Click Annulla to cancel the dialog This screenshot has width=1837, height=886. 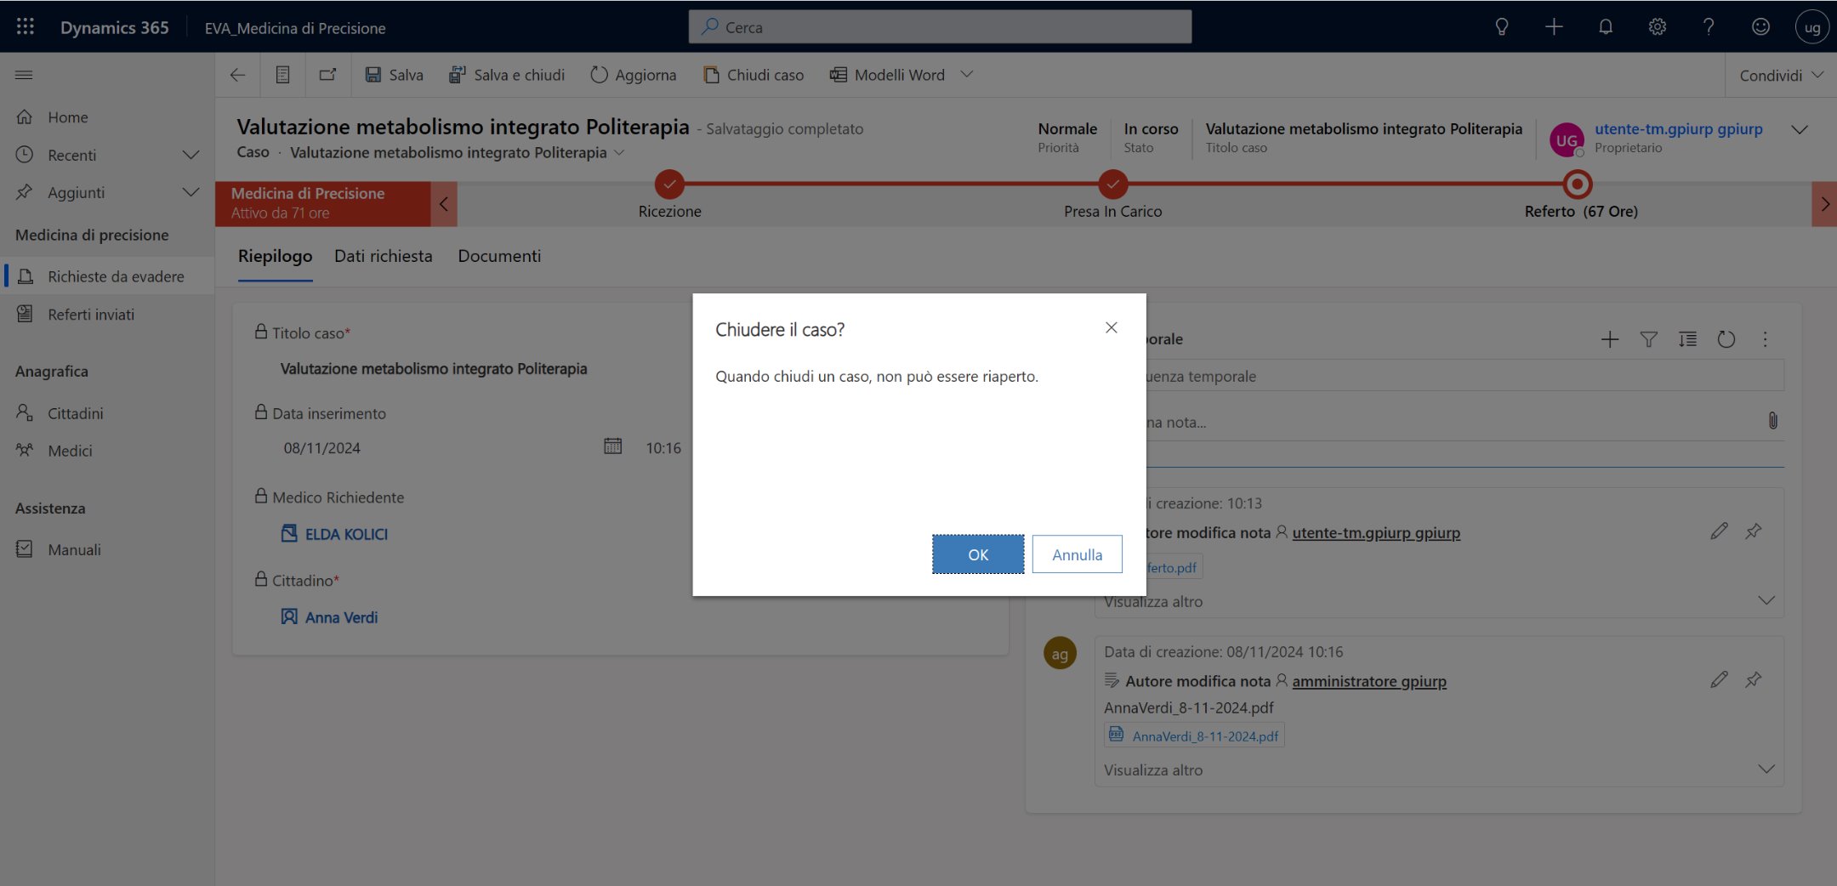pyautogui.click(x=1077, y=554)
